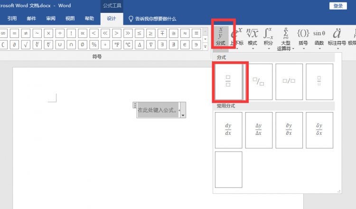This screenshot has width=356, height=209.
Task: Open the 根式 radical dropdown
Action: click(x=253, y=38)
